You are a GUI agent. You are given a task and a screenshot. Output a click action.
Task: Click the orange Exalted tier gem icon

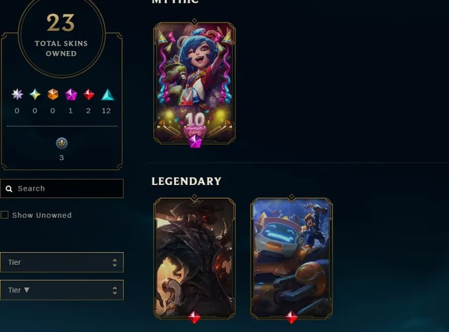[52, 95]
